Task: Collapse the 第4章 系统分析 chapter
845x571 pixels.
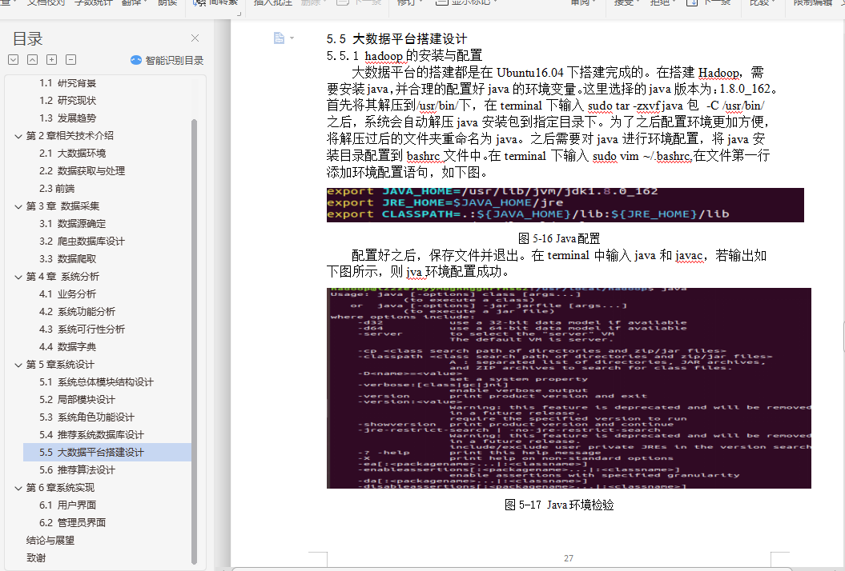Action: 18,278
